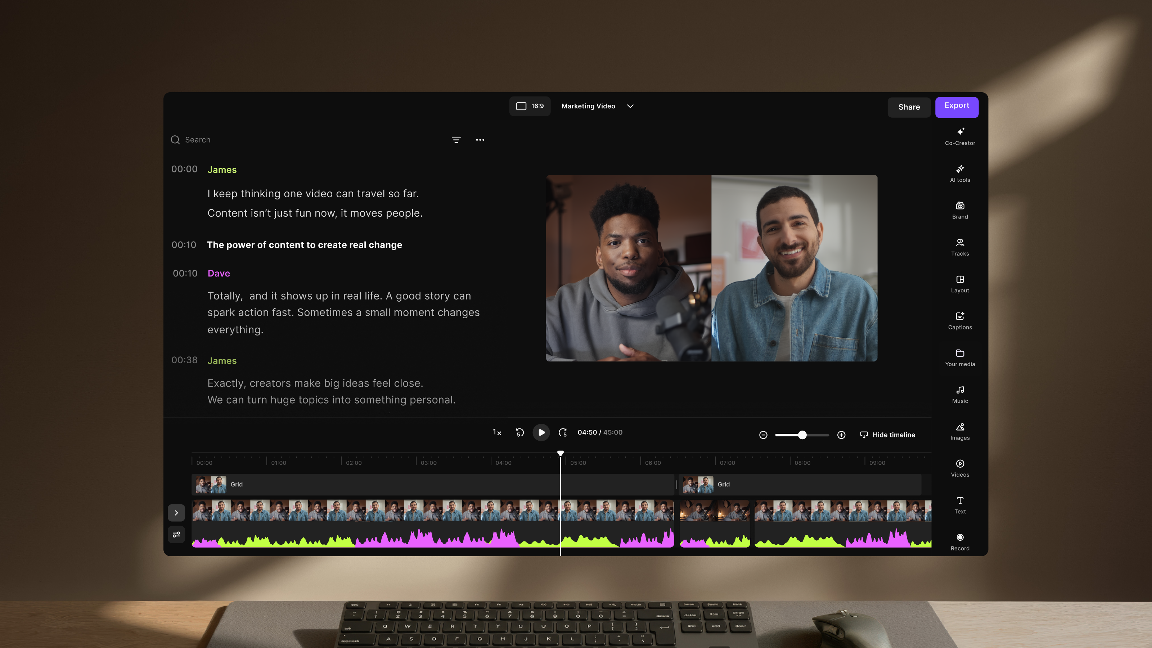Click the 07:00 mark on the timeline ruler
The image size is (1152, 648).
(x=728, y=463)
